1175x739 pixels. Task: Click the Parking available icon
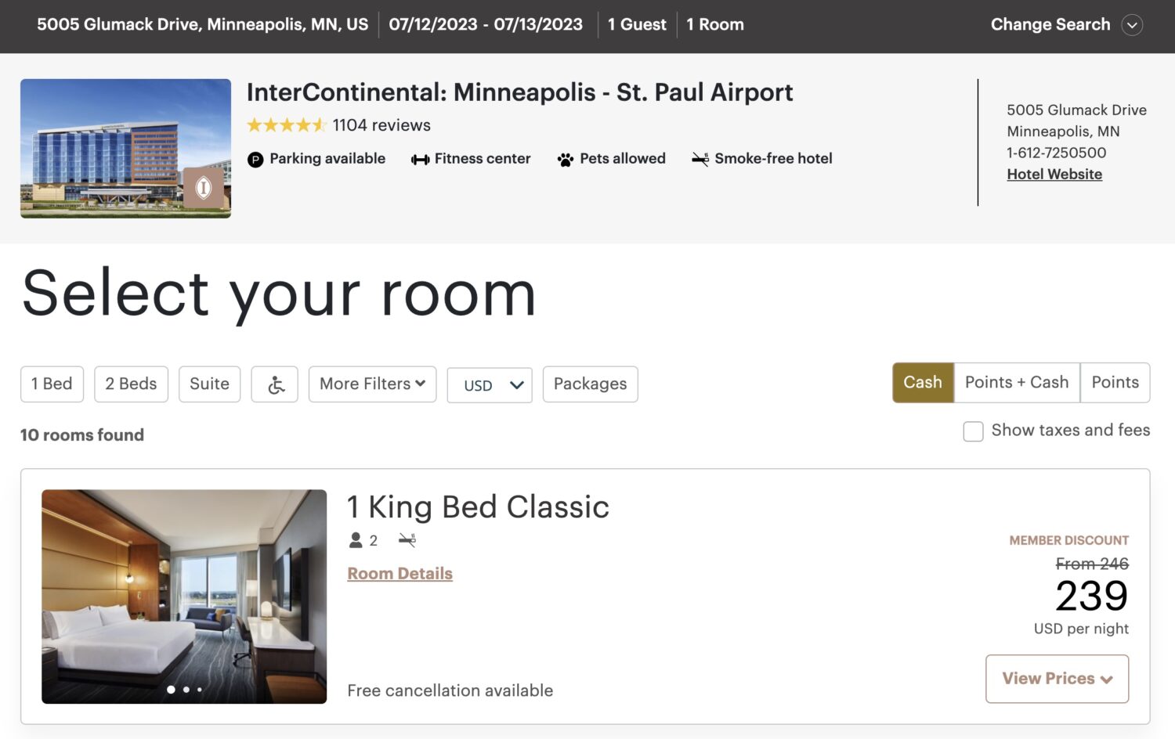coord(255,158)
